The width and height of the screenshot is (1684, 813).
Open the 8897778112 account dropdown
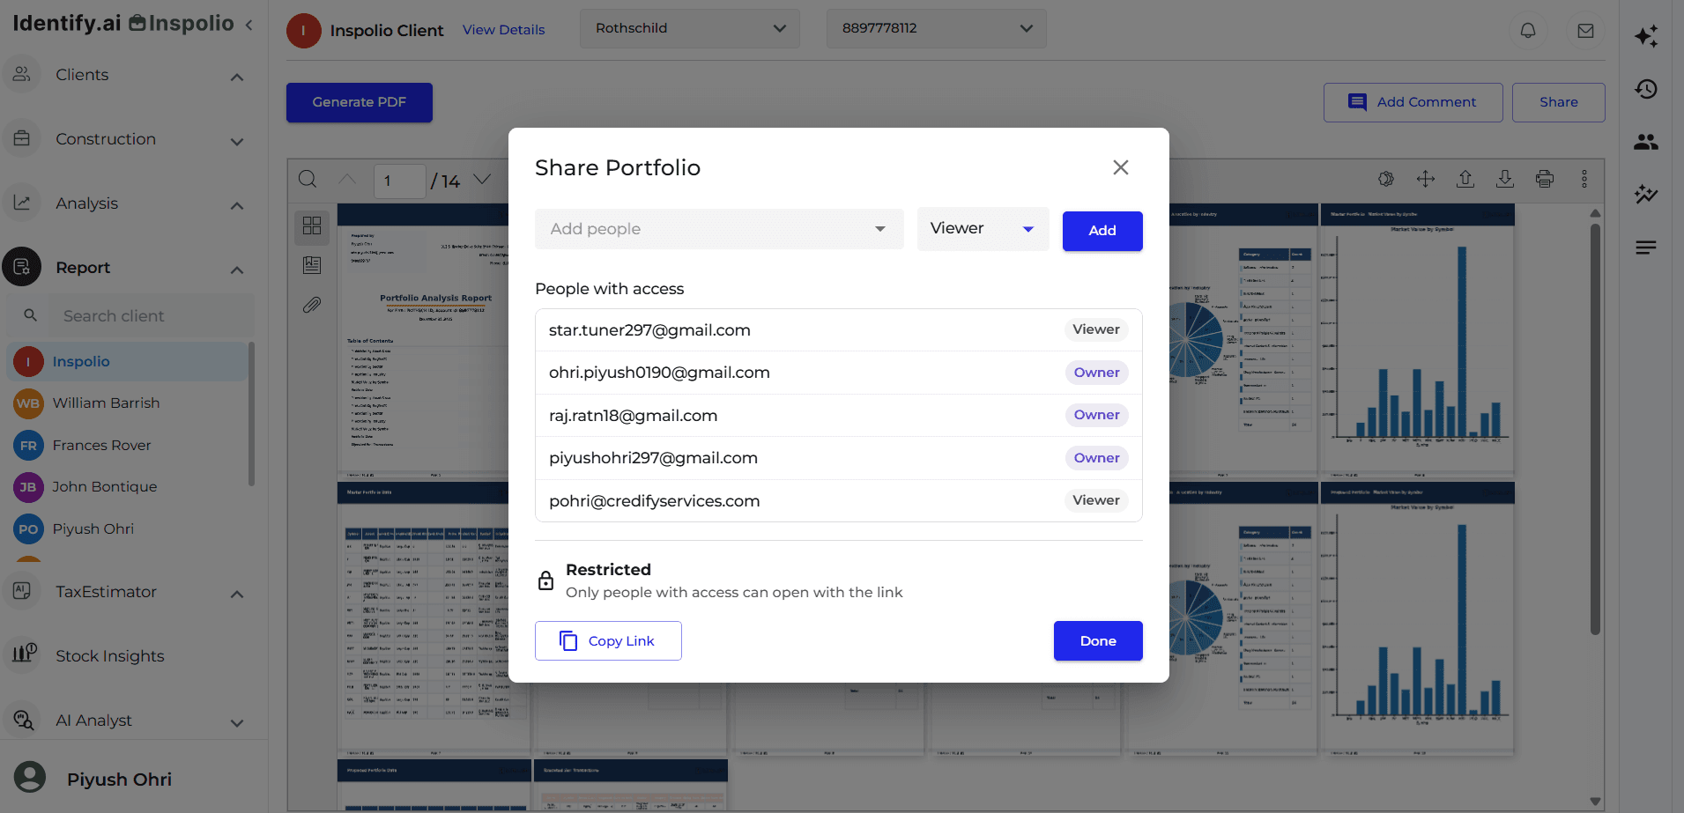coord(936,28)
